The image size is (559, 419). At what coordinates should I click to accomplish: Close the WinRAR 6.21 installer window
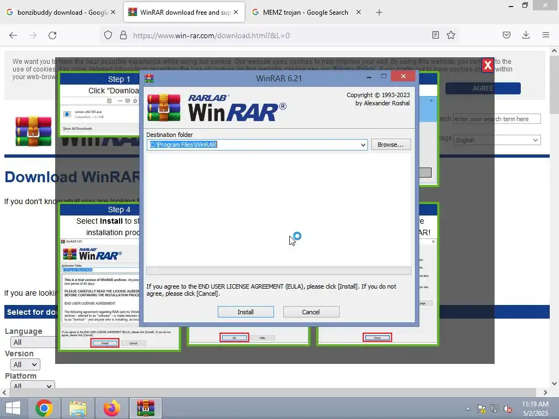pos(403,76)
